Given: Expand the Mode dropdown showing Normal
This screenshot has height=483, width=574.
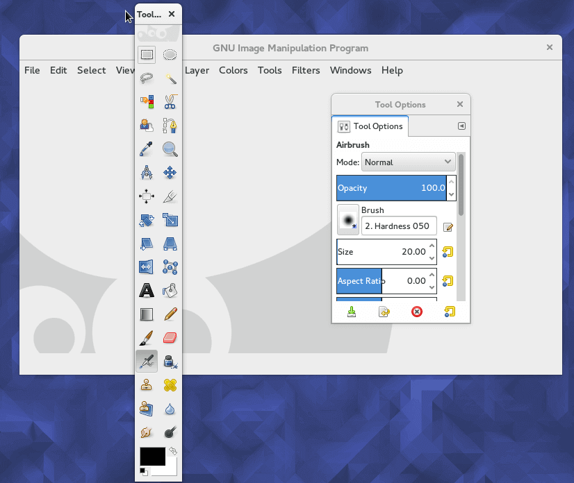Looking at the screenshot, I should point(409,162).
